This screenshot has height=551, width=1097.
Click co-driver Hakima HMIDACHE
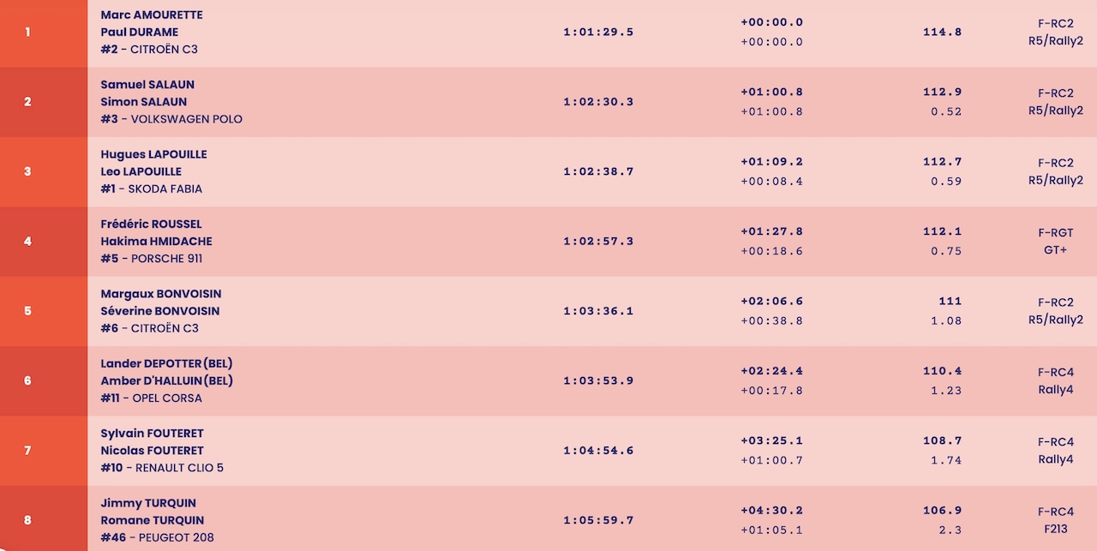click(x=156, y=242)
